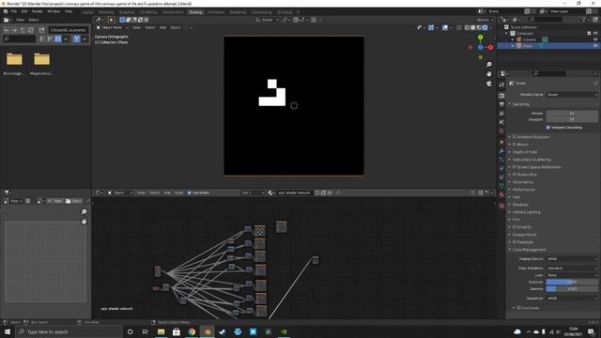The image size is (601, 338).
Task: Click the Windows Start button
Action: tap(8, 331)
